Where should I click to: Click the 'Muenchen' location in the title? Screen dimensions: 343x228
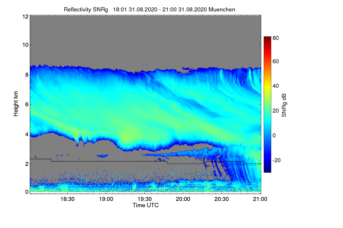click(x=222, y=9)
